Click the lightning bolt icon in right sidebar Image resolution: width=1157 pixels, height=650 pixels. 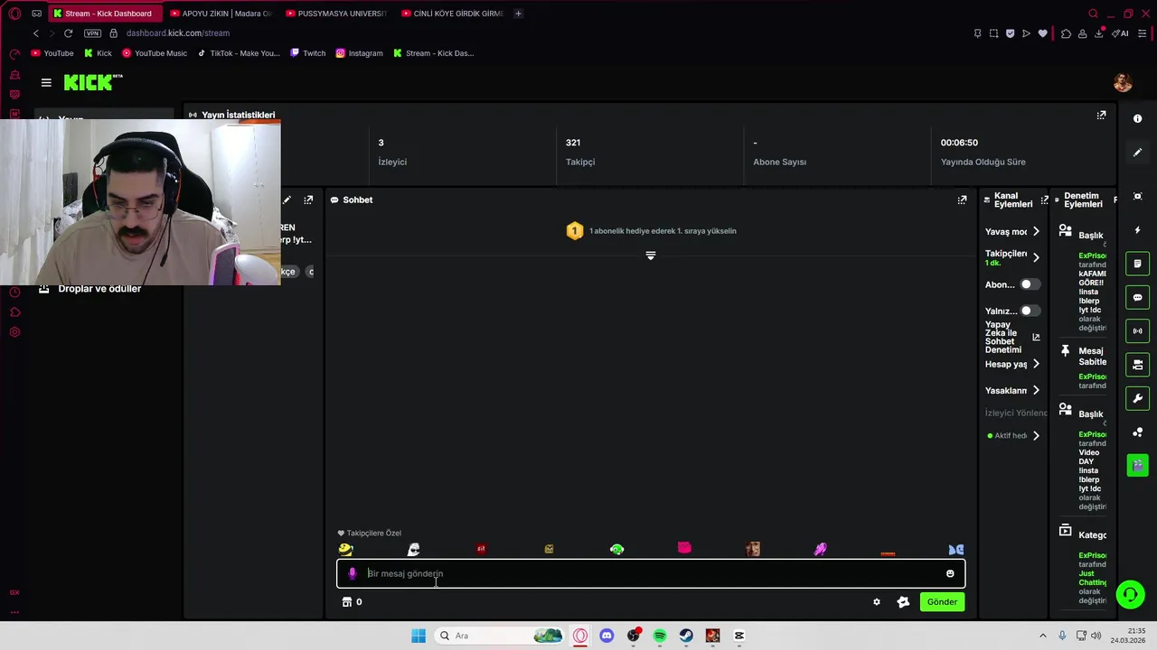[1137, 230]
